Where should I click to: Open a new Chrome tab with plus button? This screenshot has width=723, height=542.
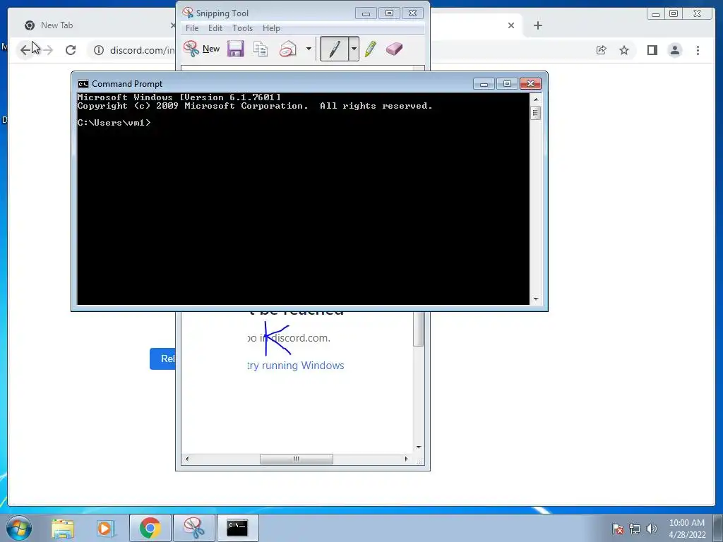click(x=537, y=25)
